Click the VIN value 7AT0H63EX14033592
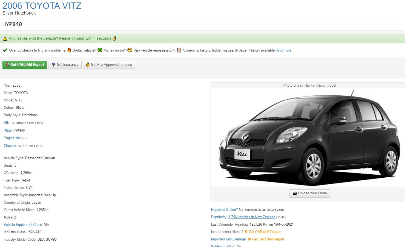Viewport: 405px width, 247px height. [27, 123]
